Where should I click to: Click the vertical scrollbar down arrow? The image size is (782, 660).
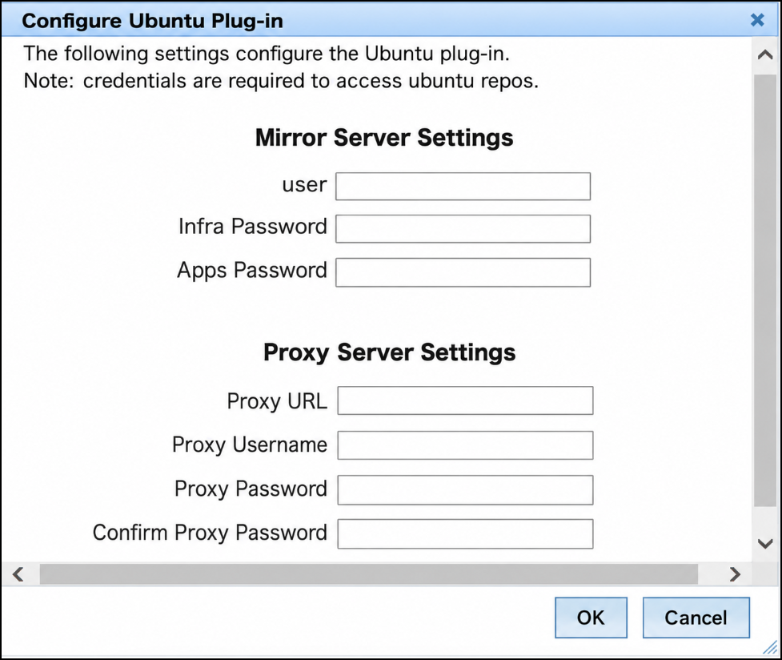[x=765, y=543]
